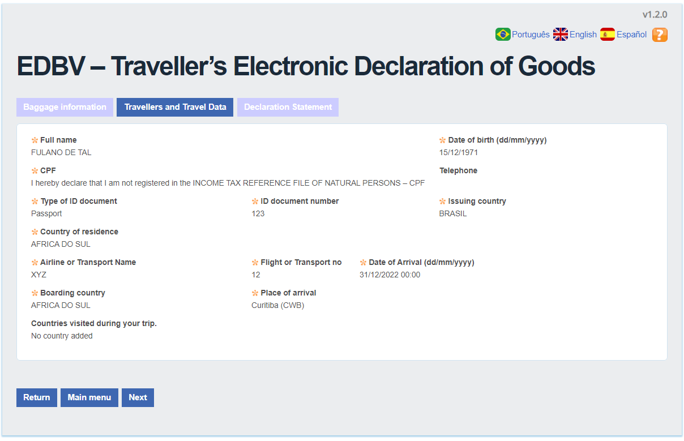Switch language to Español

(631, 35)
